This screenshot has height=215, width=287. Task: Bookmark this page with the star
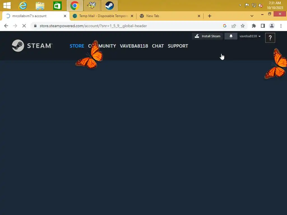pos(243,26)
